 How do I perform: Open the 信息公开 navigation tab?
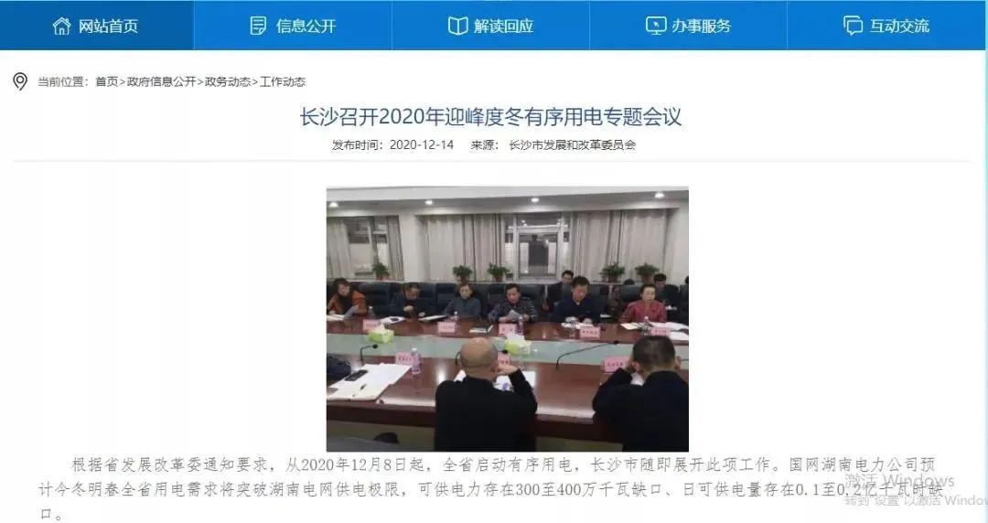tap(293, 26)
